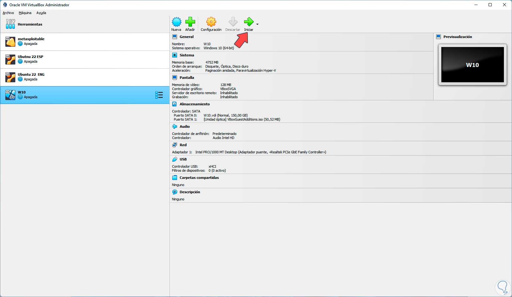Click the Apagada status under W10
Screen dimensions: 512x297
[x=30, y=97]
